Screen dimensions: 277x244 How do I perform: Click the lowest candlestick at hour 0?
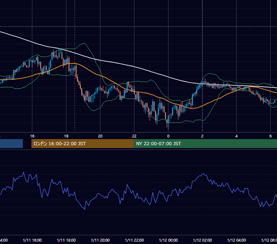[x=168, y=122]
